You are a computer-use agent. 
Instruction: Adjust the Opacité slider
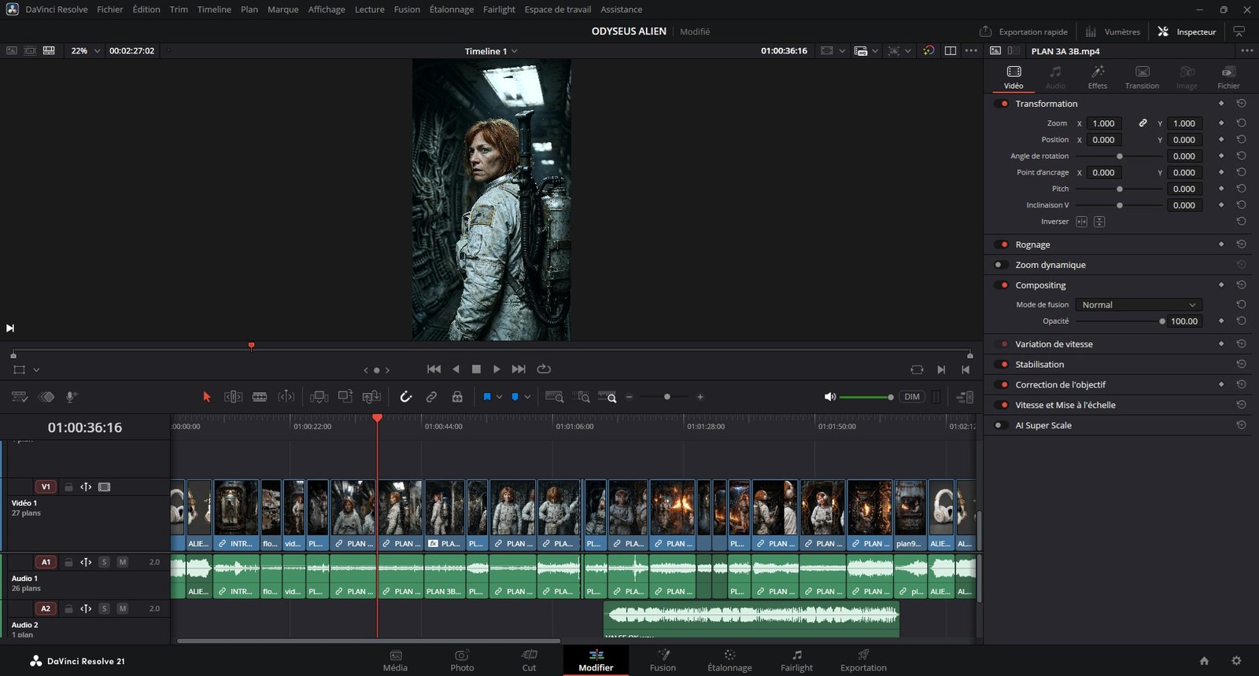pos(1119,321)
